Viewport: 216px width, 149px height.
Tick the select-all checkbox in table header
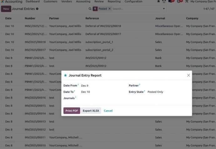(3, 18)
